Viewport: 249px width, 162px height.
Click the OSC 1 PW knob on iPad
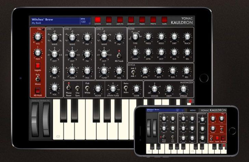54,71
